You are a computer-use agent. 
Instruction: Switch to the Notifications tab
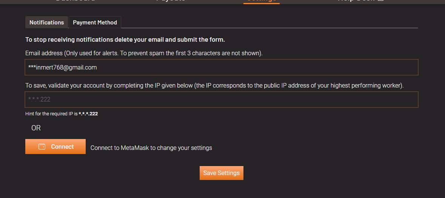[47, 23]
